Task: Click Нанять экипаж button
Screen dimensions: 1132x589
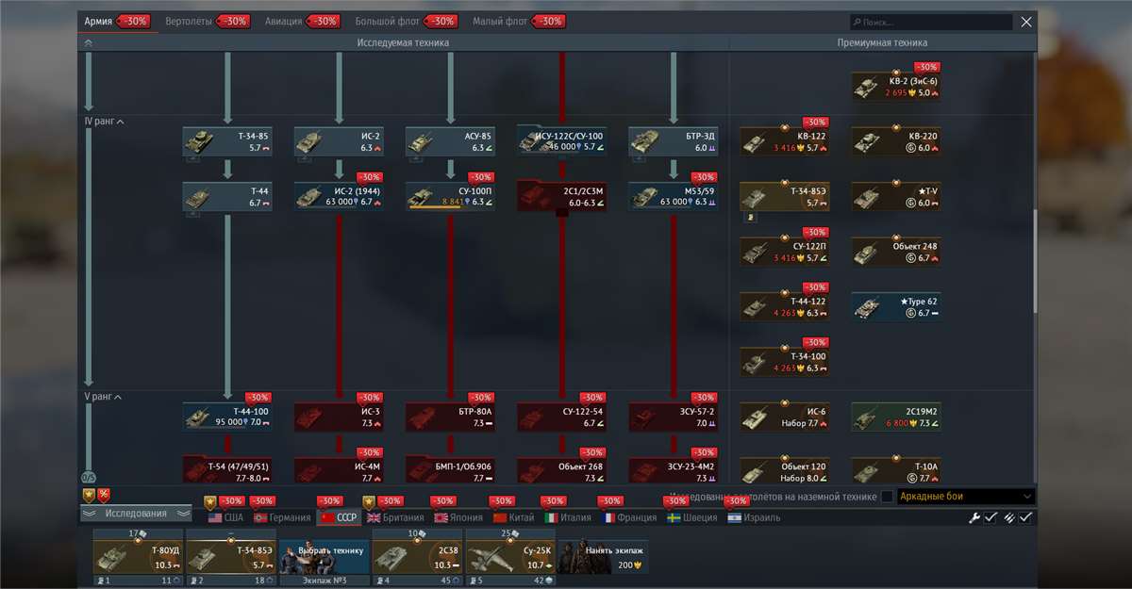Action: point(603,557)
